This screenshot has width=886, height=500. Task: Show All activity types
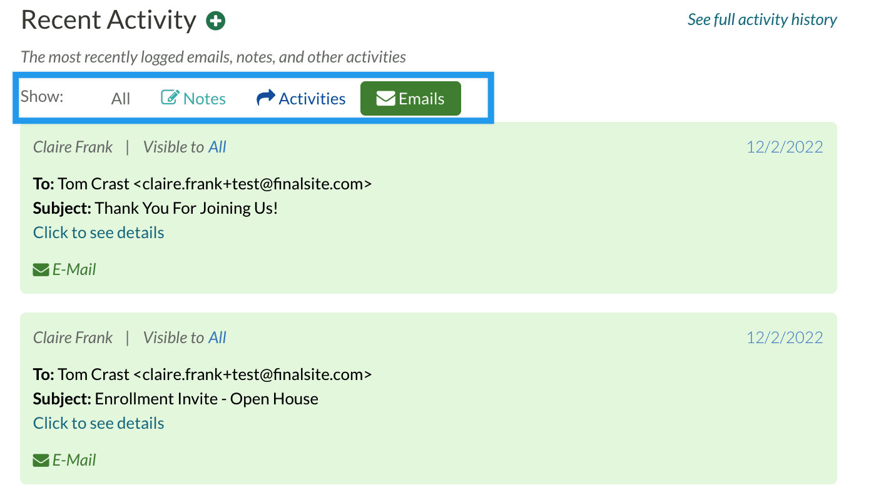pos(121,99)
